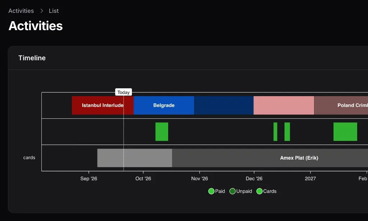
Task: Open the Activities breadcrumb link
Action: [21, 11]
